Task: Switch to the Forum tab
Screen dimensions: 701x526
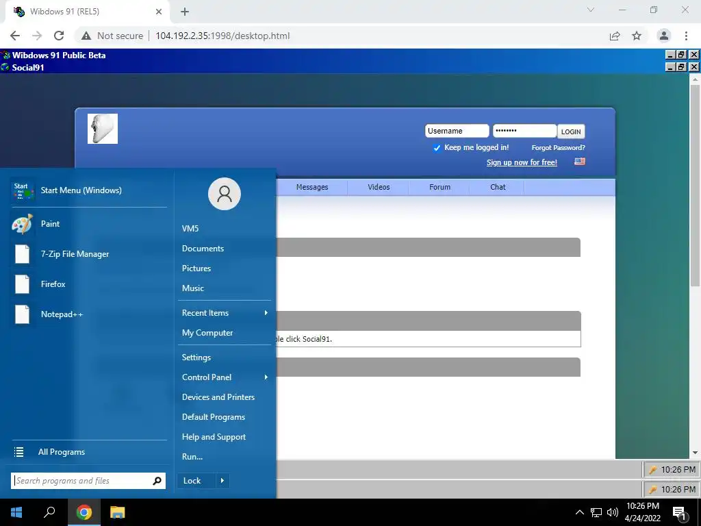Action: 440,187
